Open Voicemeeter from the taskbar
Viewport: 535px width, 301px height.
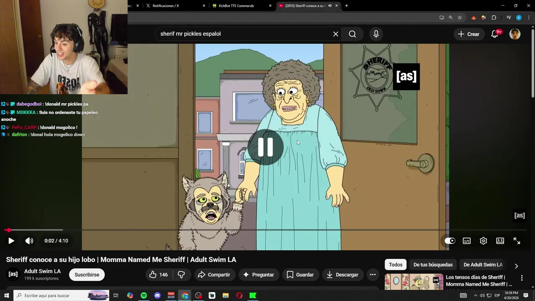pyautogui.click(x=171, y=296)
